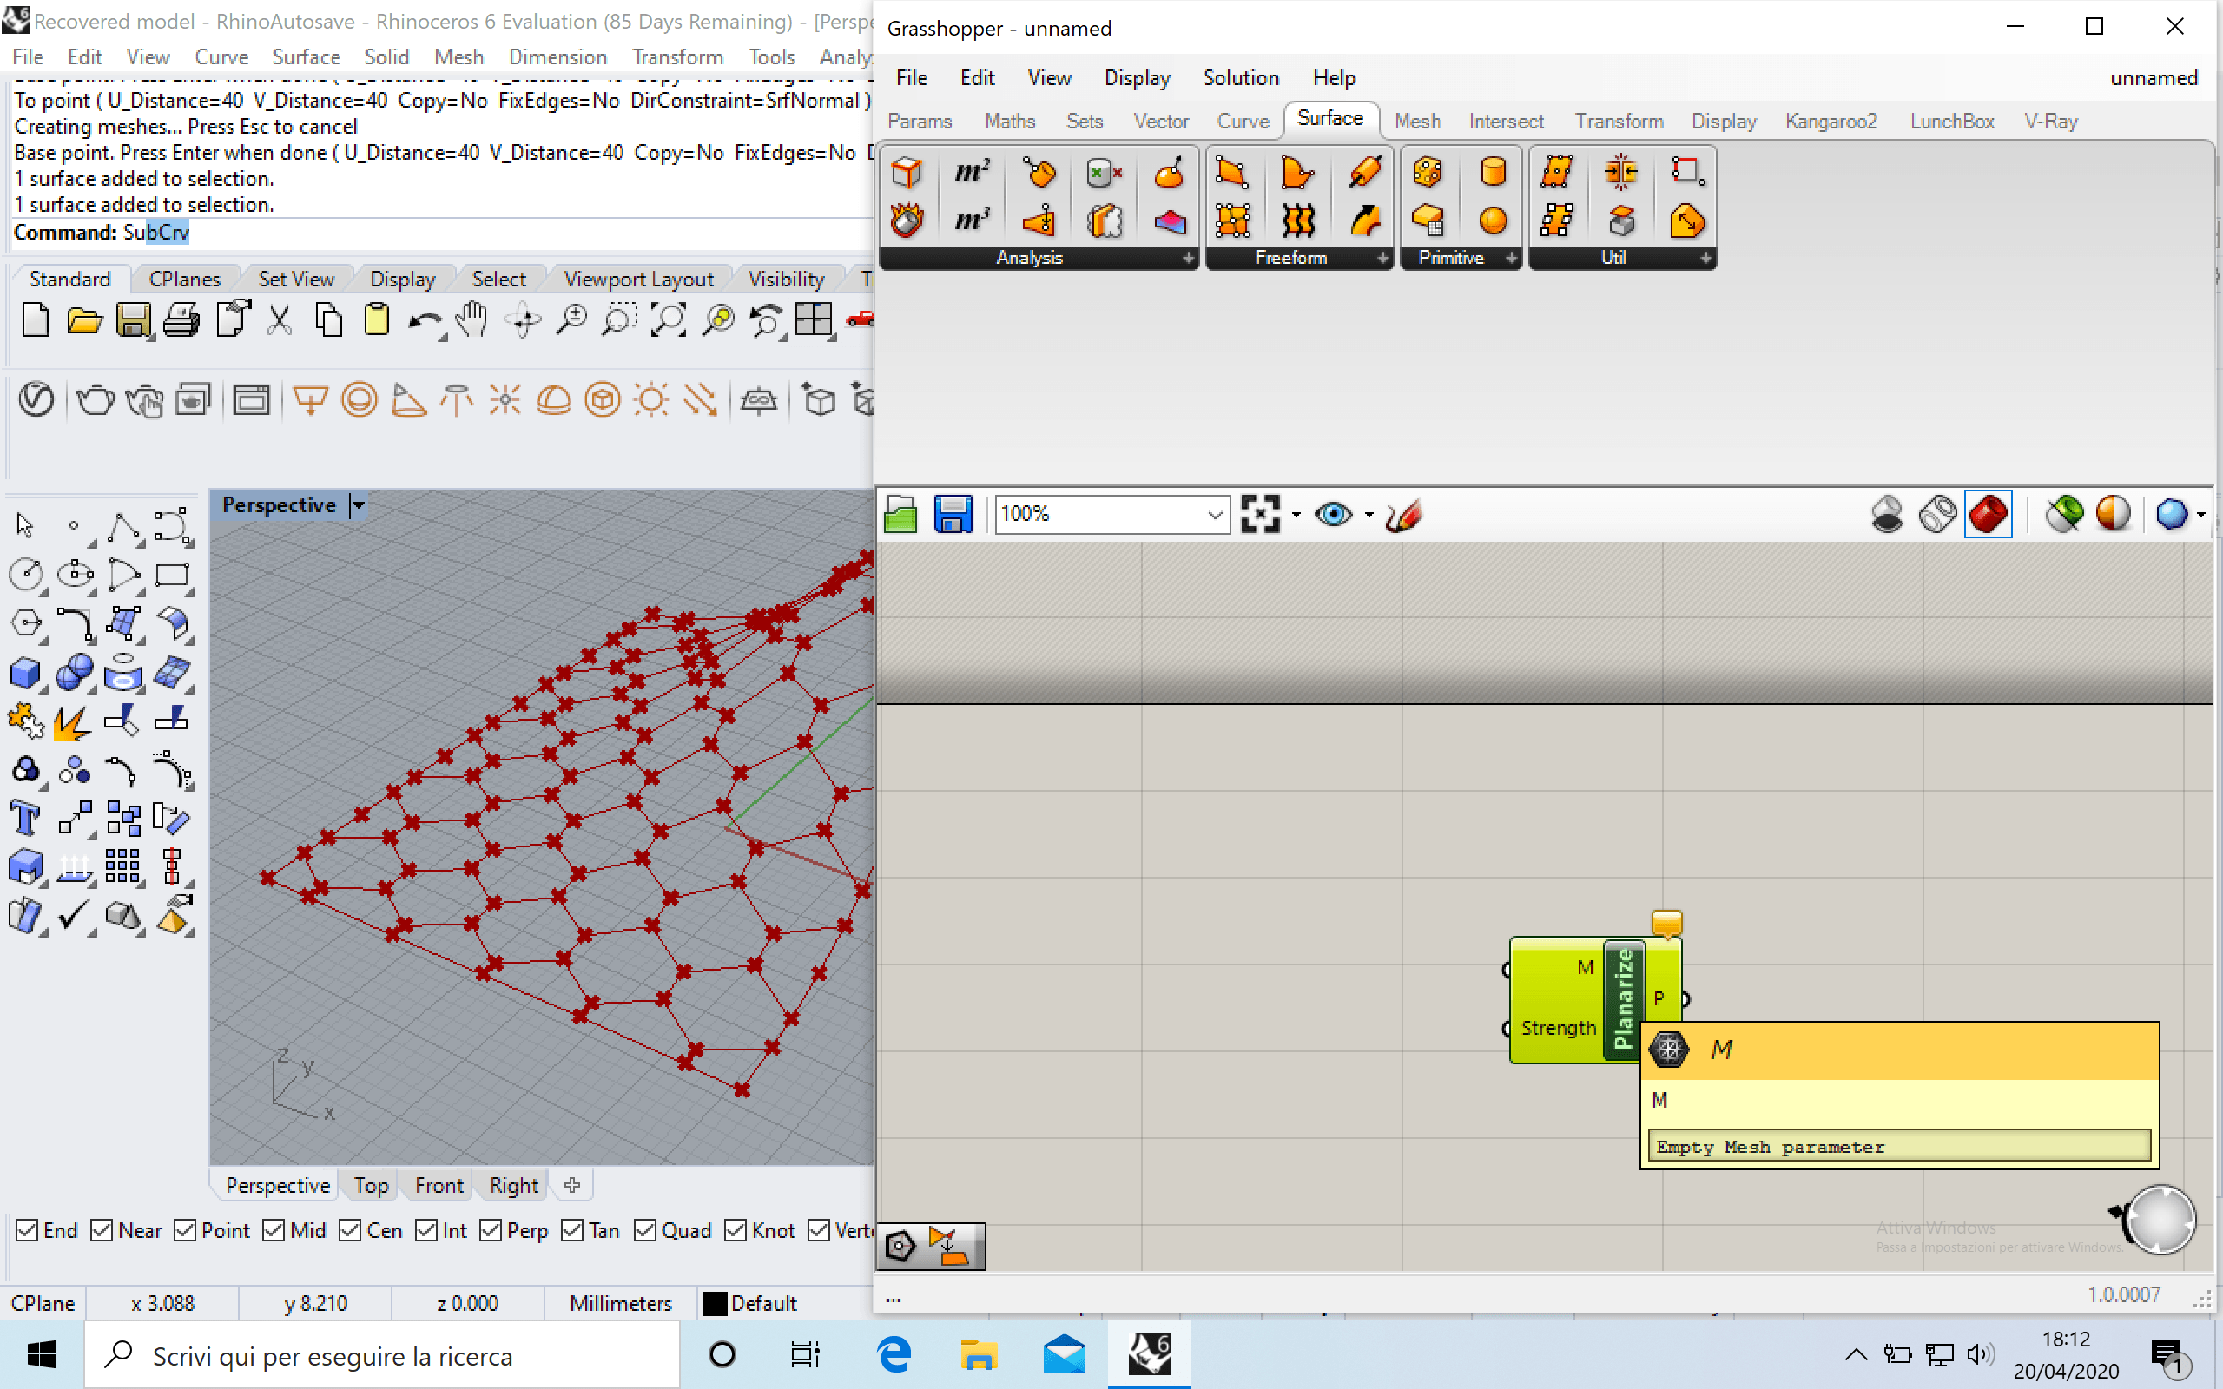Screen dimensions: 2223x1389
Task: Toggle Quad osnap checkbox
Action: tap(645, 1230)
